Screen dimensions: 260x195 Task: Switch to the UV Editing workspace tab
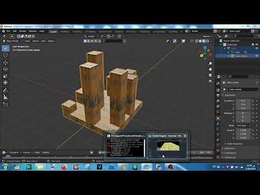point(90,31)
